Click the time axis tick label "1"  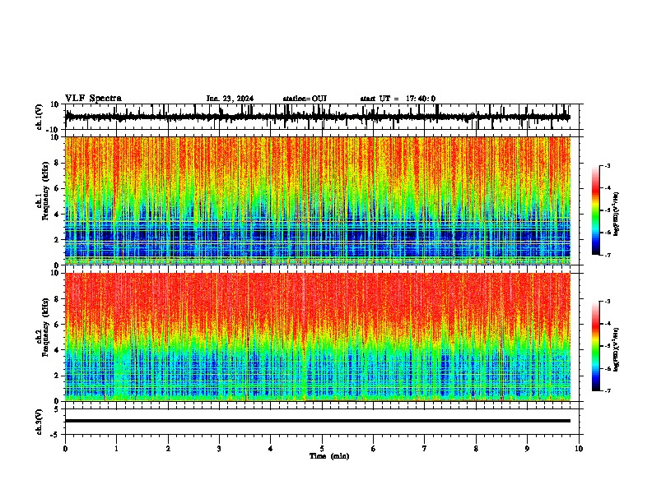point(116,449)
